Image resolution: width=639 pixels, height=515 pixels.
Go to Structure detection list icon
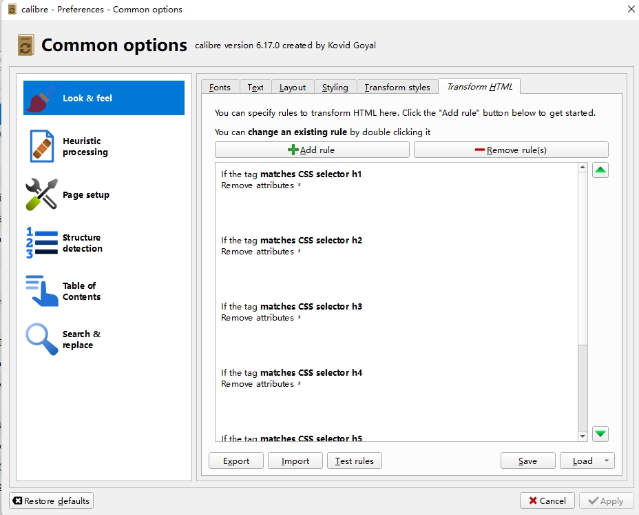(41, 243)
